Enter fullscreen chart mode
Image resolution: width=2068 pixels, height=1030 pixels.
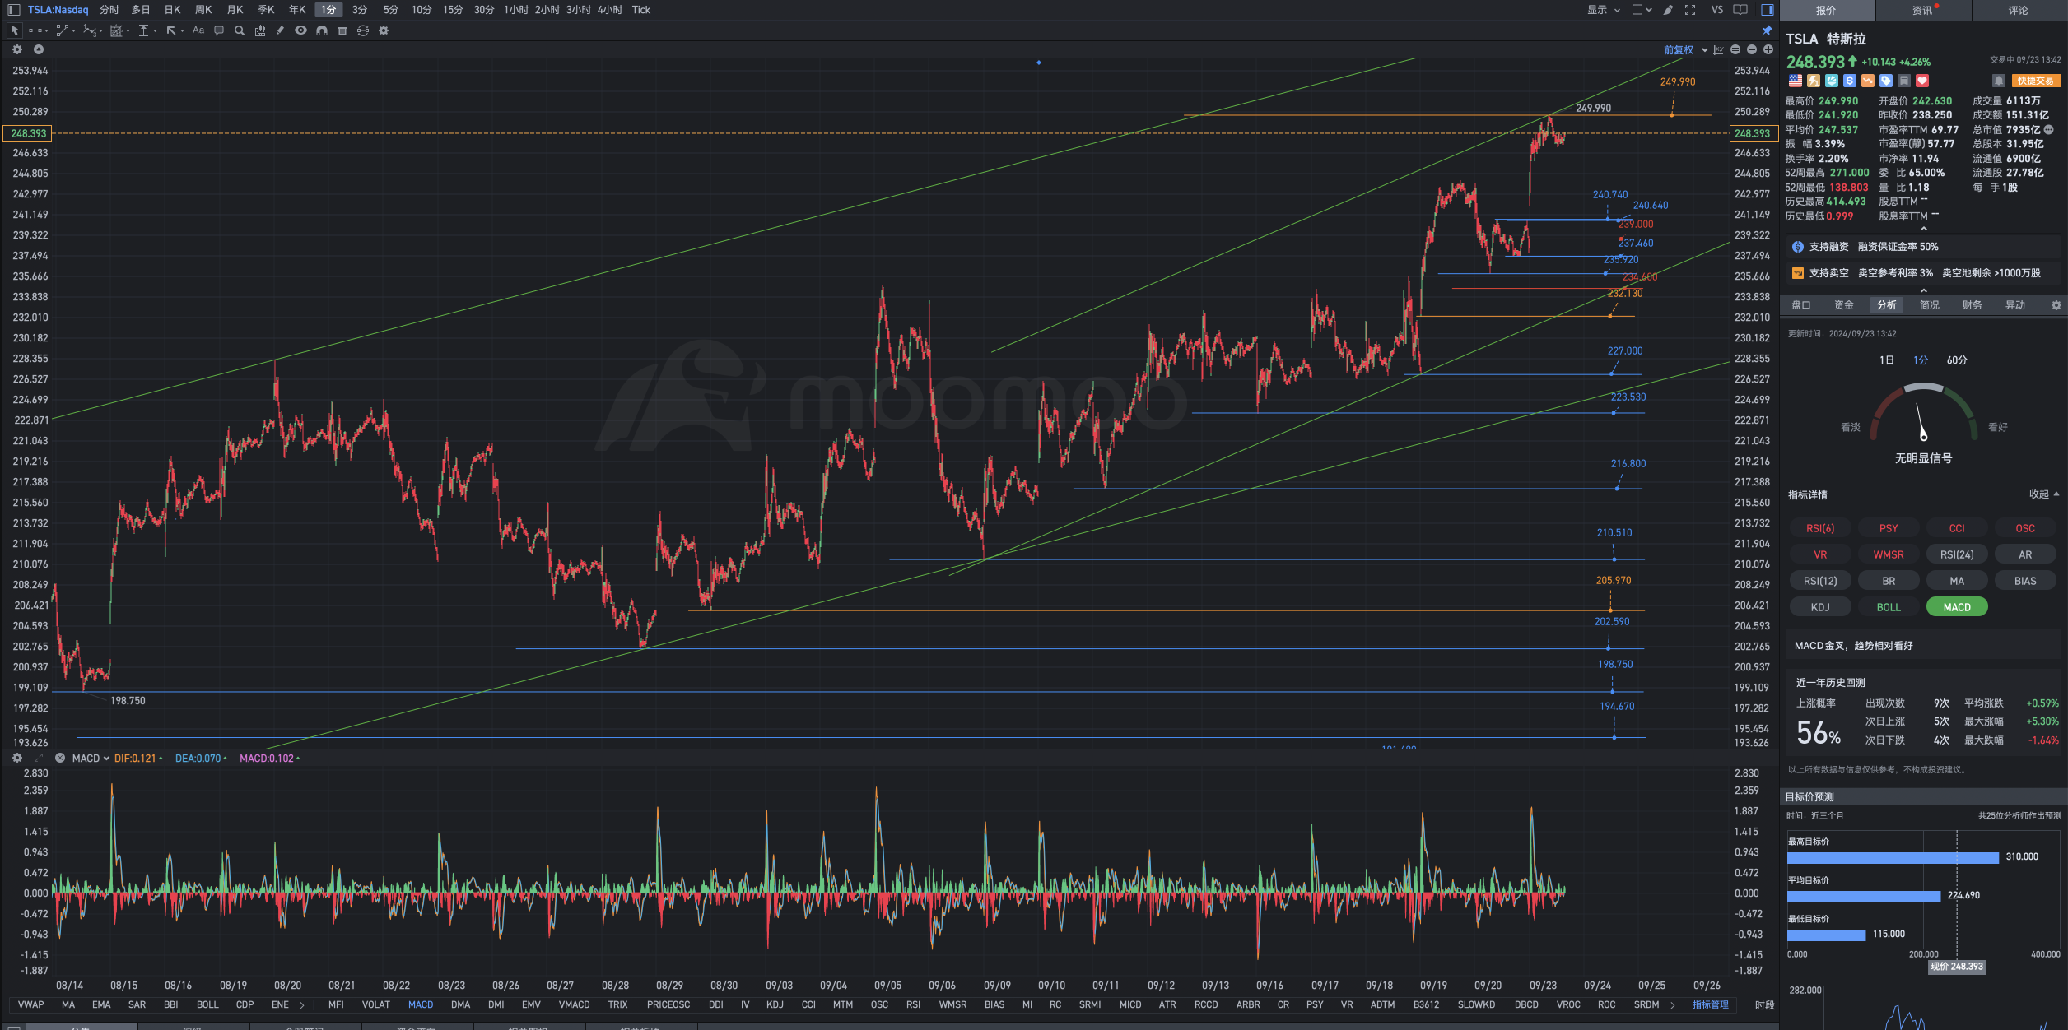[1690, 10]
